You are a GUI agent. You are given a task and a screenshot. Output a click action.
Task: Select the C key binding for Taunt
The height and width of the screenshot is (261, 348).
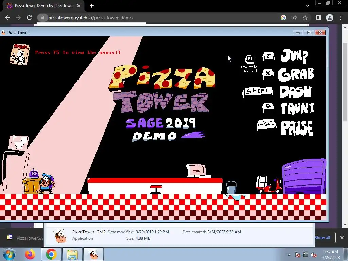pos(268,107)
